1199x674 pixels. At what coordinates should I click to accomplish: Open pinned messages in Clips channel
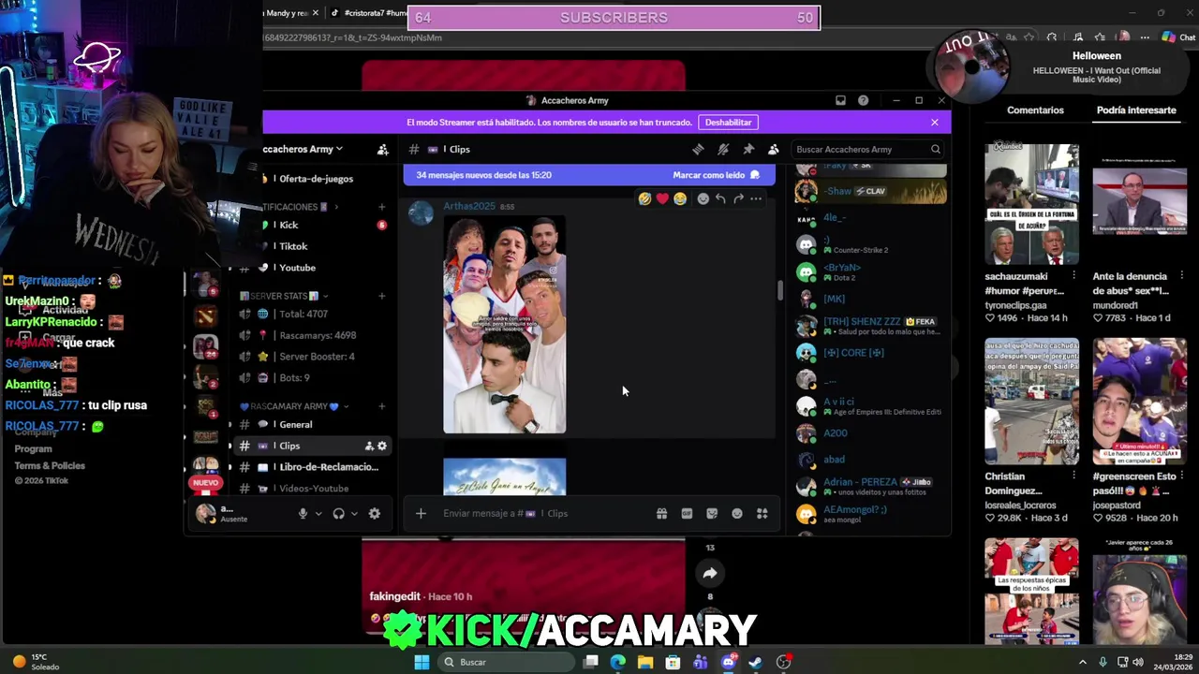[748, 149]
